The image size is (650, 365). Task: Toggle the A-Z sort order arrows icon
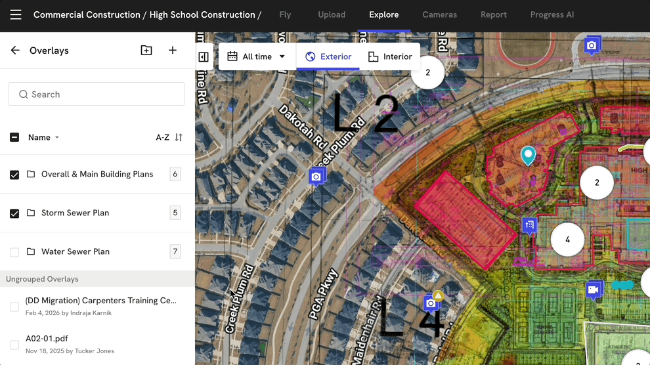pos(179,137)
